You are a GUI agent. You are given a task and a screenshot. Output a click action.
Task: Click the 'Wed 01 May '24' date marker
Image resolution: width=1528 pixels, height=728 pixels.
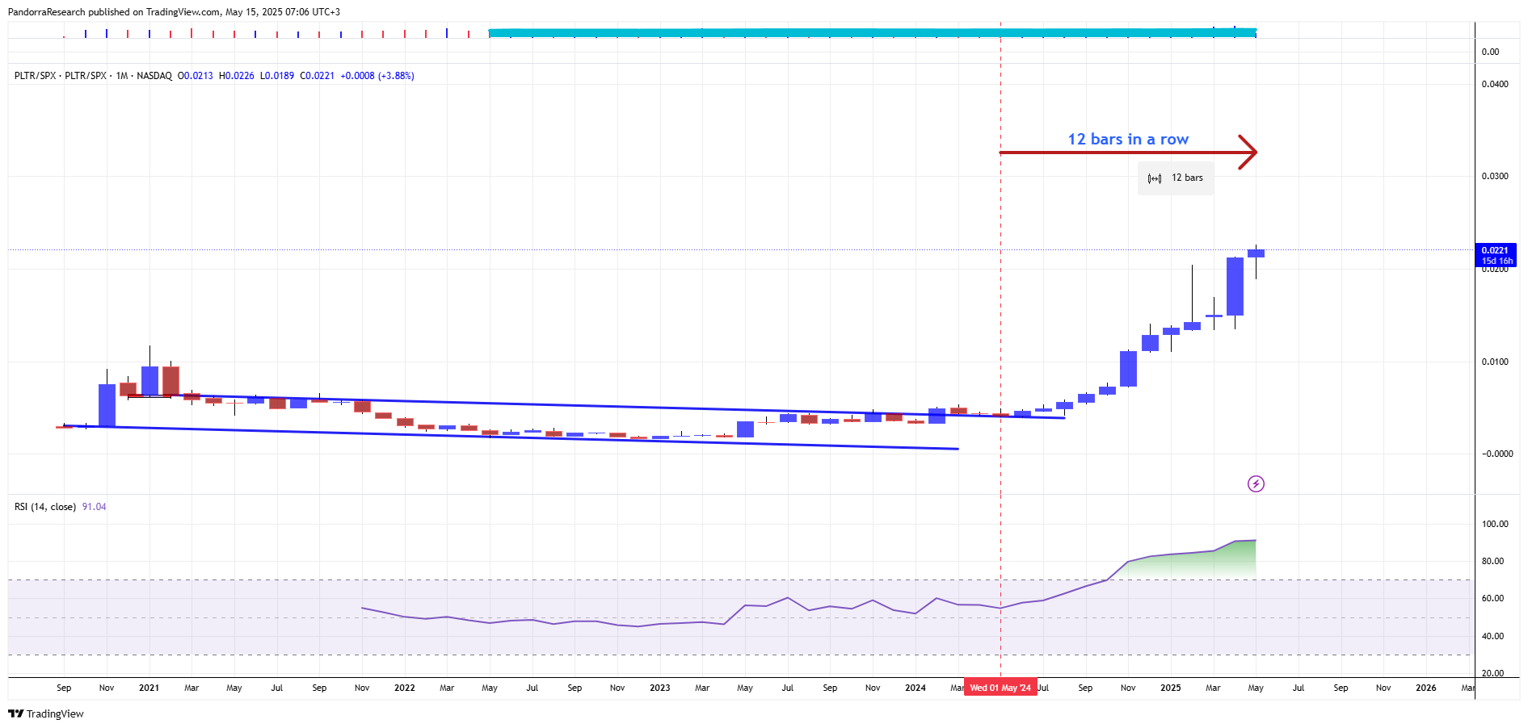[1000, 688]
